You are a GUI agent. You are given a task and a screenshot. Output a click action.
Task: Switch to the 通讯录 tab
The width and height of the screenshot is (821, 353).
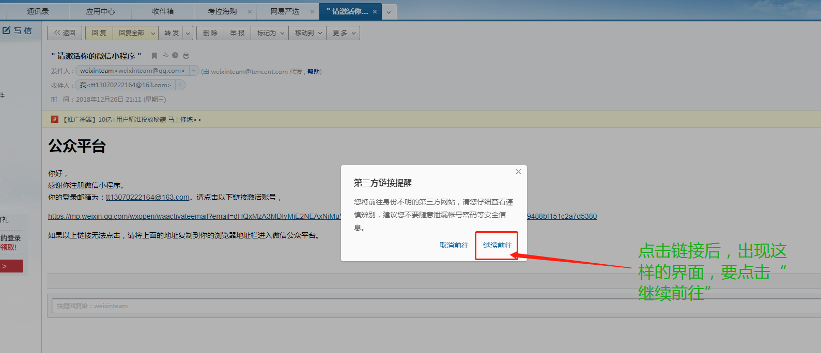click(x=38, y=11)
